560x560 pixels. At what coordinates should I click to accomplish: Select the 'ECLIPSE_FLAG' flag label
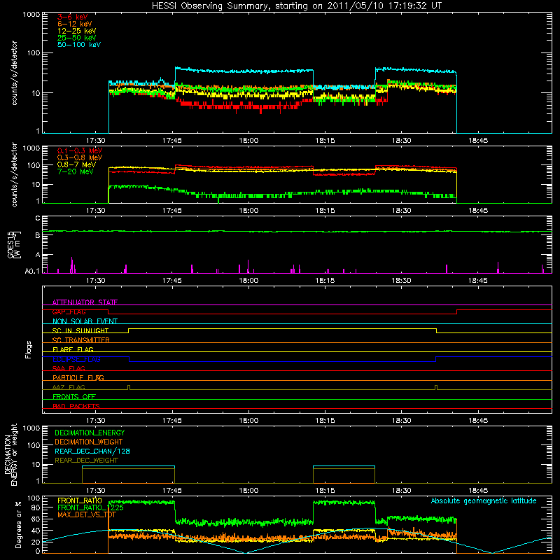76,359
